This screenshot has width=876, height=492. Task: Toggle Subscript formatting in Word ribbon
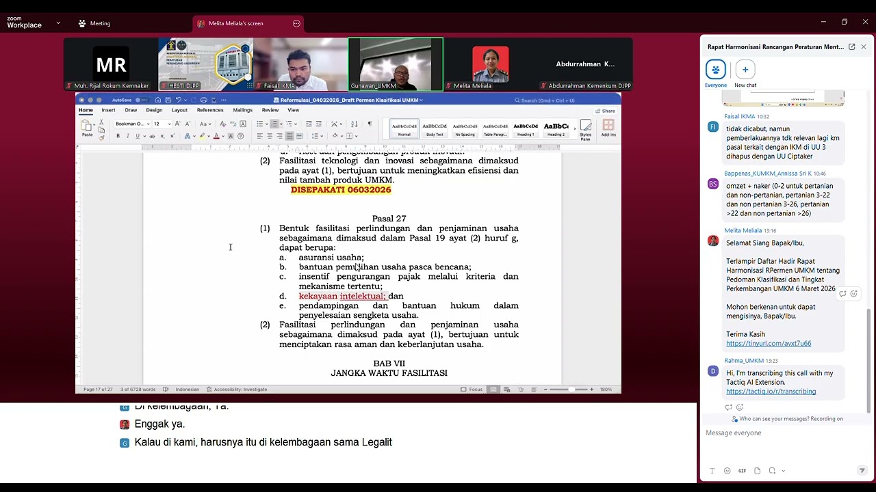click(162, 136)
